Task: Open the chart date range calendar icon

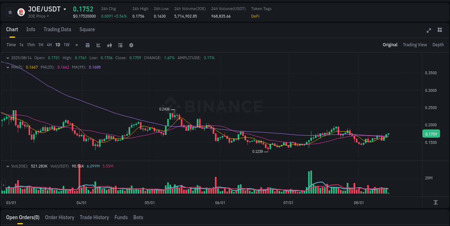Action: click(87, 45)
